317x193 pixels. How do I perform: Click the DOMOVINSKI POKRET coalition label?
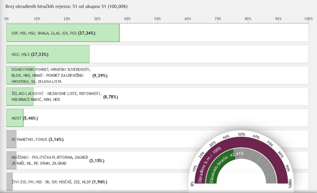click(51, 76)
